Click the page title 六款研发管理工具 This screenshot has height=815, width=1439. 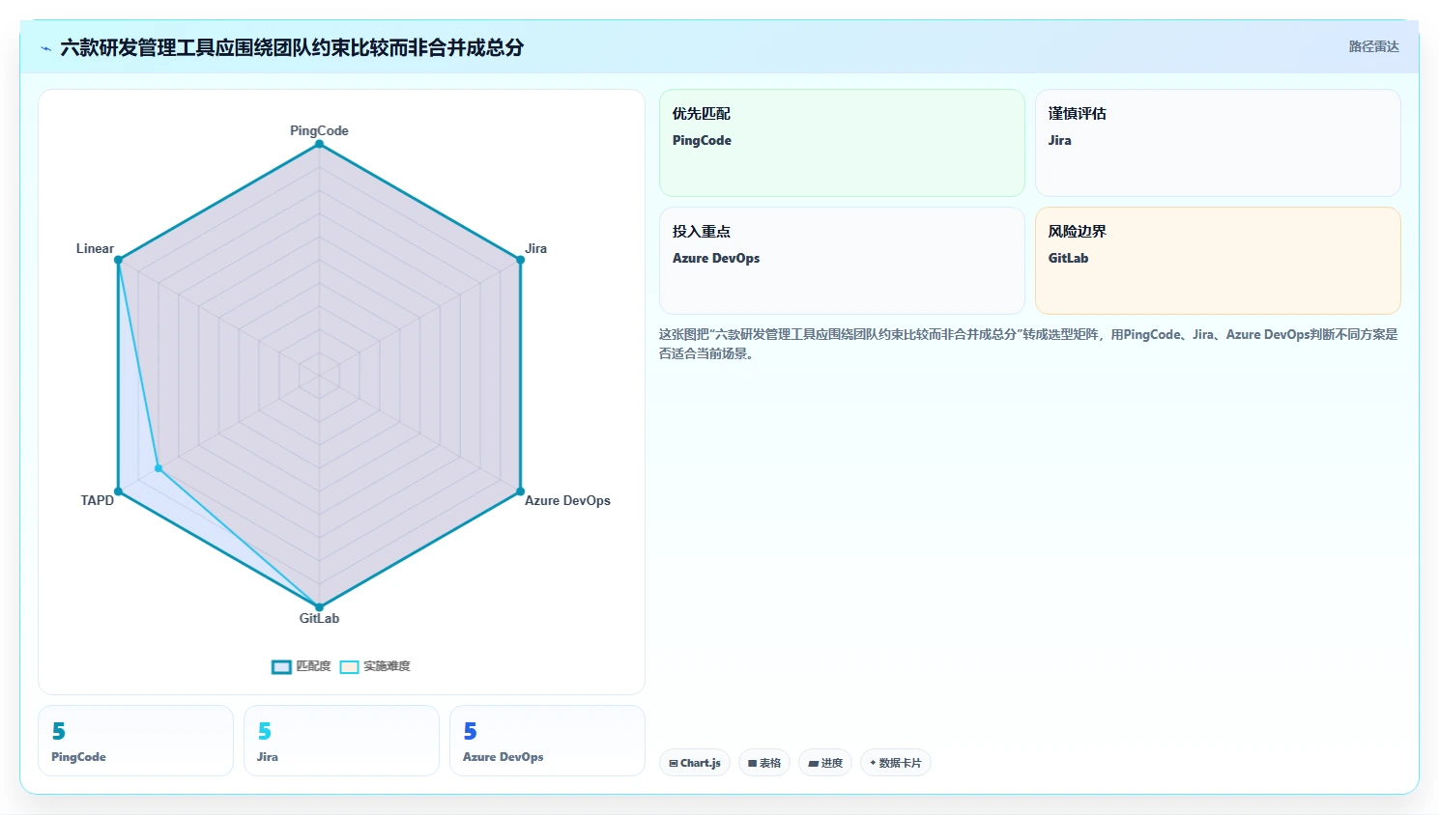coord(292,47)
